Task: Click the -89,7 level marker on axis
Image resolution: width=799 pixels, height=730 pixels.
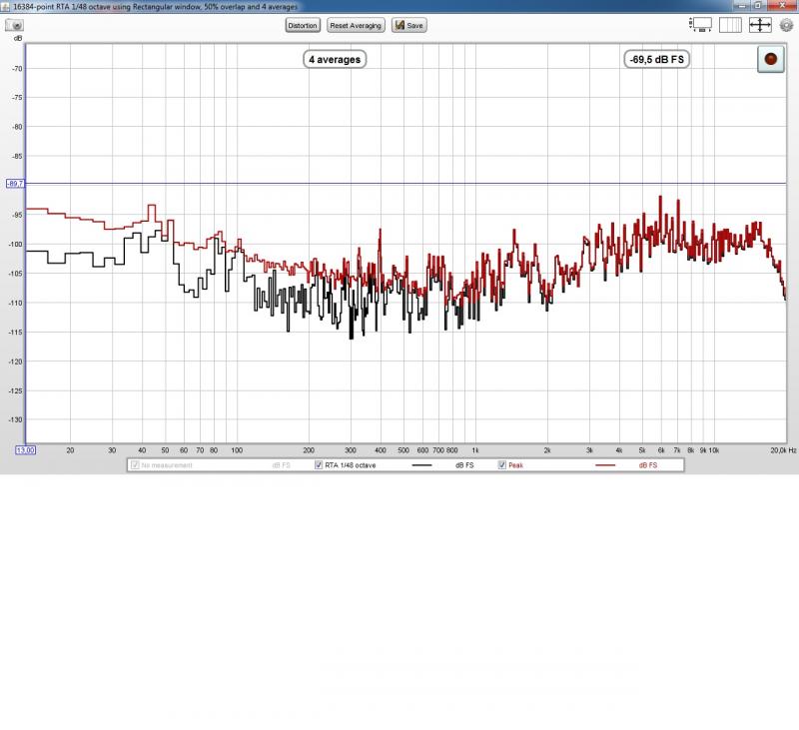Action: coord(15,184)
